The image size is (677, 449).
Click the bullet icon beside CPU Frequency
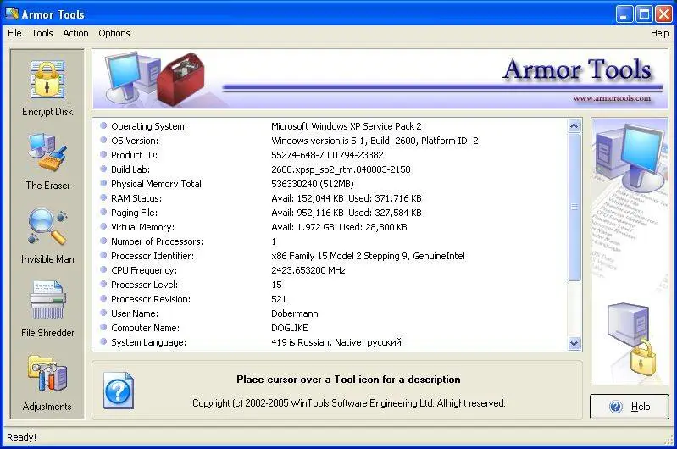coord(103,269)
